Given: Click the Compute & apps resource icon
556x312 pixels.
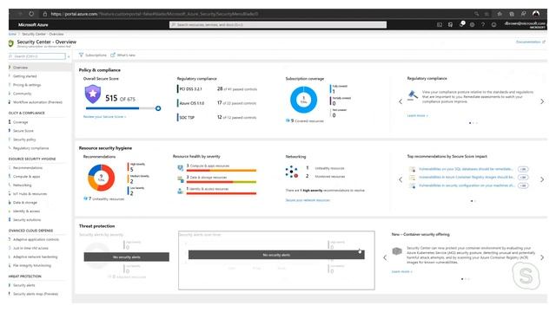Looking at the screenshot, I should tap(181, 167).
